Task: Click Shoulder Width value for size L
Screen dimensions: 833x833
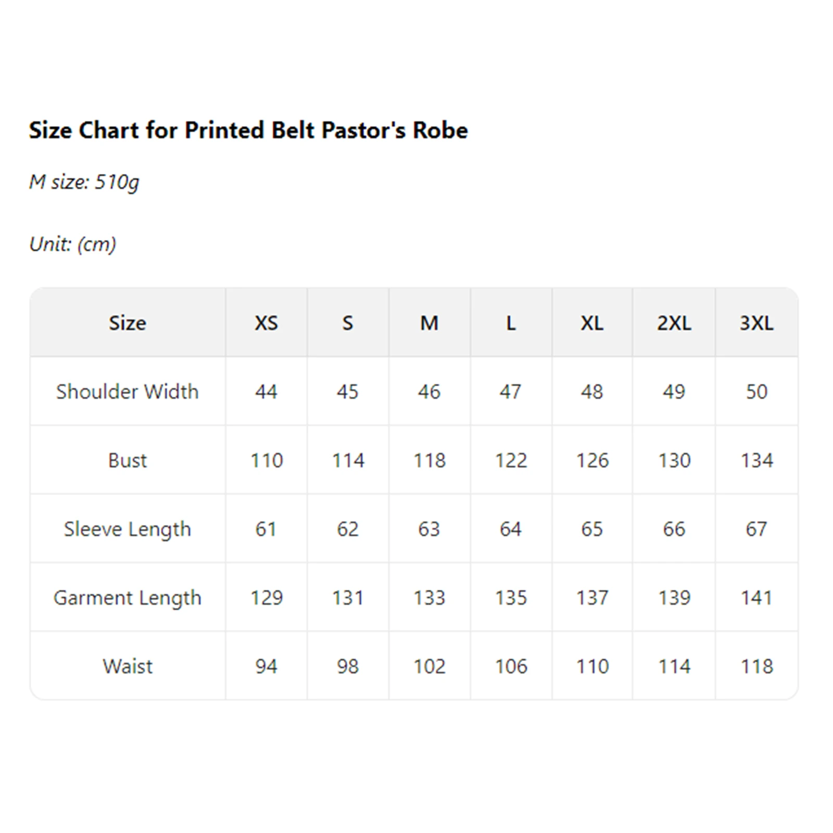Action: tap(510, 392)
